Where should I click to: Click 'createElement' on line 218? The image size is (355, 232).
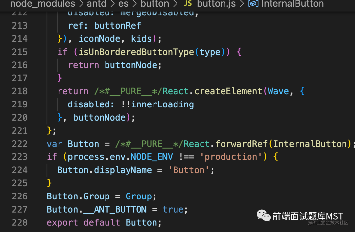click(228, 91)
